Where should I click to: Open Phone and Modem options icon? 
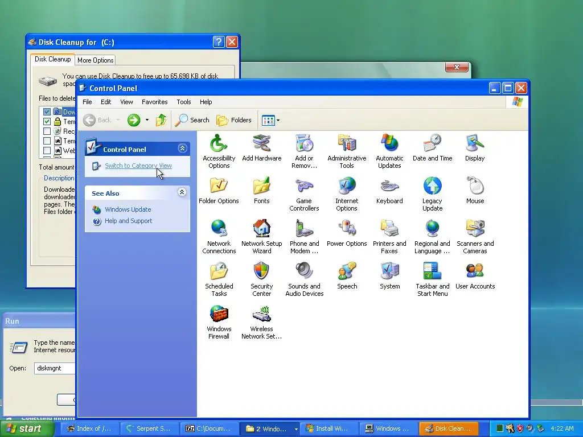304,237
